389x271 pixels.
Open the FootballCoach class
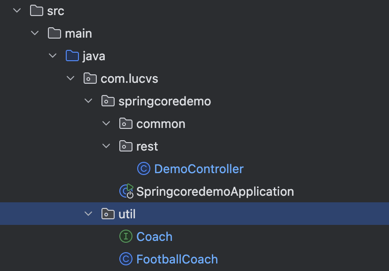tap(177, 259)
